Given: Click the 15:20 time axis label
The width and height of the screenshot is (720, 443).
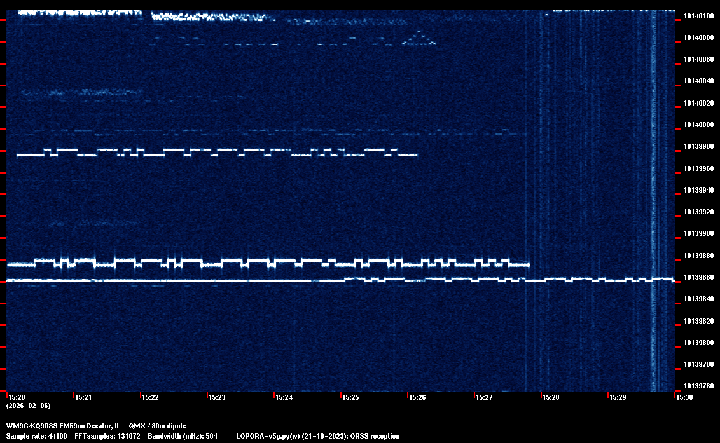Looking at the screenshot, I should point(16,397).
